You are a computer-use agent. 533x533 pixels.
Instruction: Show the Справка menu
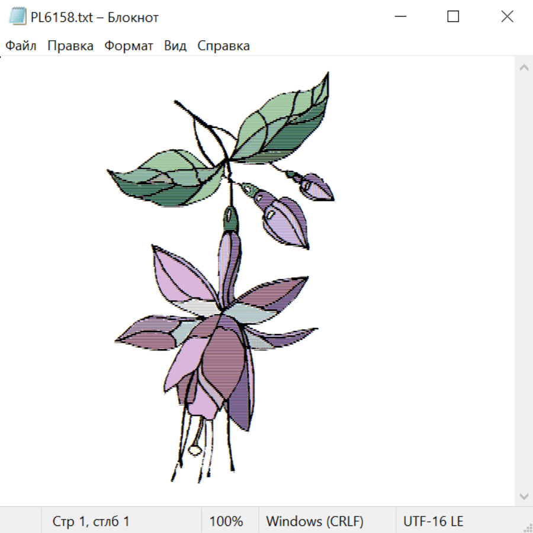pos(223,46)
